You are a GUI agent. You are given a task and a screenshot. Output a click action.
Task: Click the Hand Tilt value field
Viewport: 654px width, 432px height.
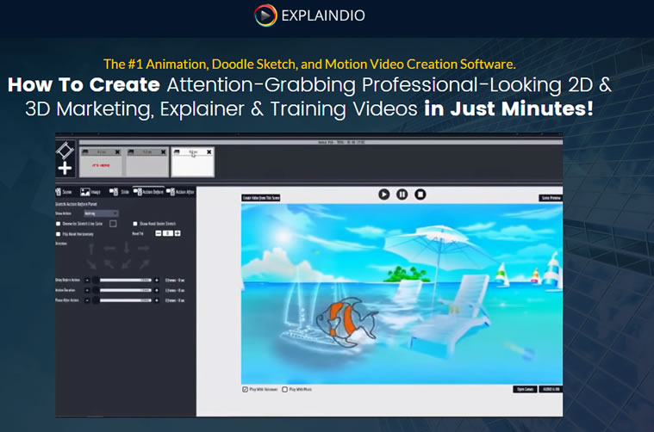click(168, 233)
